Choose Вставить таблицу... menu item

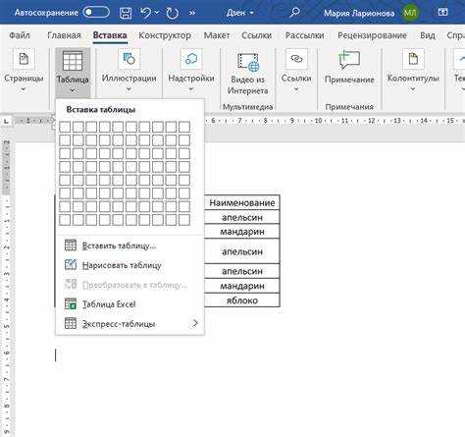[x=130, y=246]
